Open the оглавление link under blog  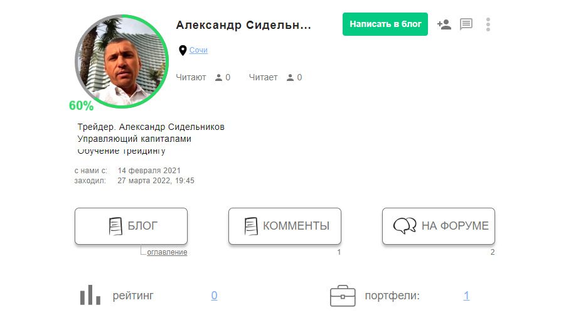click(167, 252)
